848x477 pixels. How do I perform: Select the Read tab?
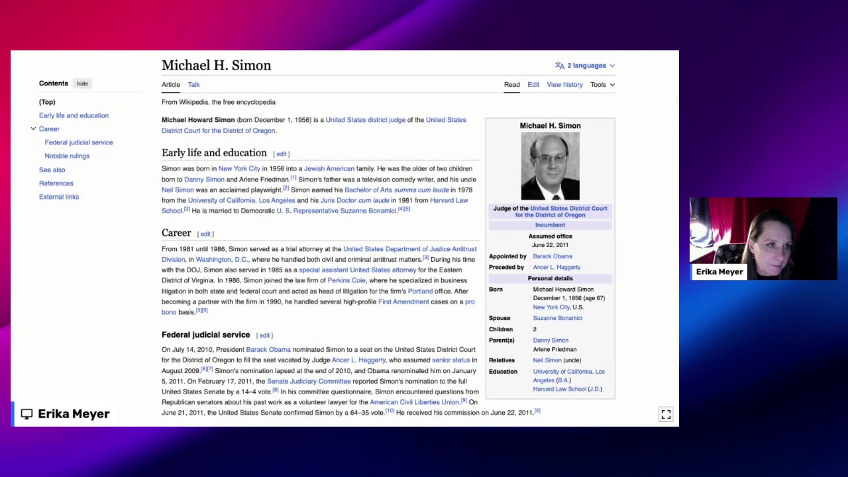[511, 85]
